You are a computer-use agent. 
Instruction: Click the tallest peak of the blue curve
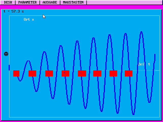(x=141, y=32)
